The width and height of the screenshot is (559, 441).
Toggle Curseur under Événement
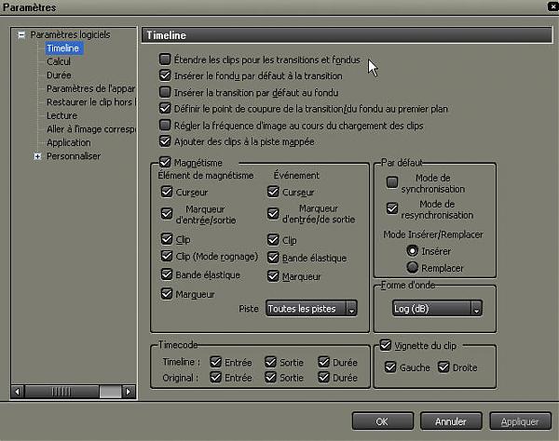click(273, 192)
